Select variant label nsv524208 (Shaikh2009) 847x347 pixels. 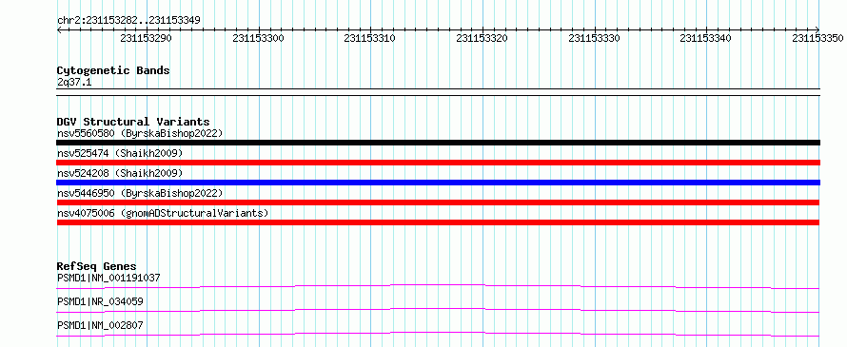click(x=120, y=173)
